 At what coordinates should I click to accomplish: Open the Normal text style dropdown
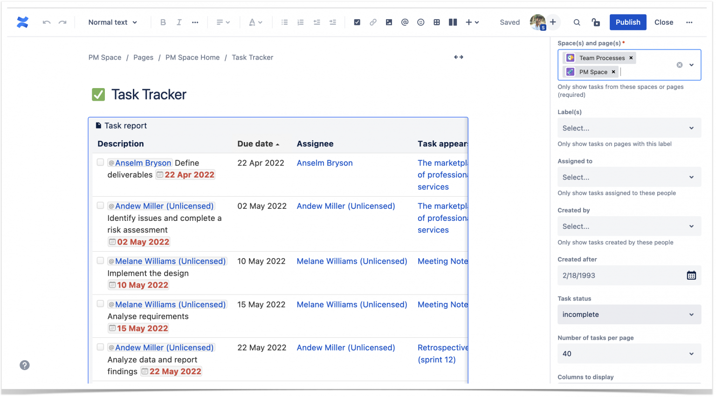pyautogui.click(x=112, y=22)
